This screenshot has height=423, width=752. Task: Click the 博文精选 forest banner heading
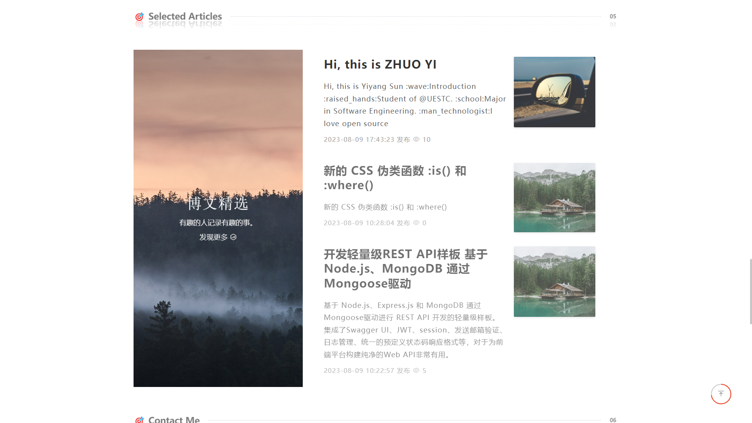[218, 203]
